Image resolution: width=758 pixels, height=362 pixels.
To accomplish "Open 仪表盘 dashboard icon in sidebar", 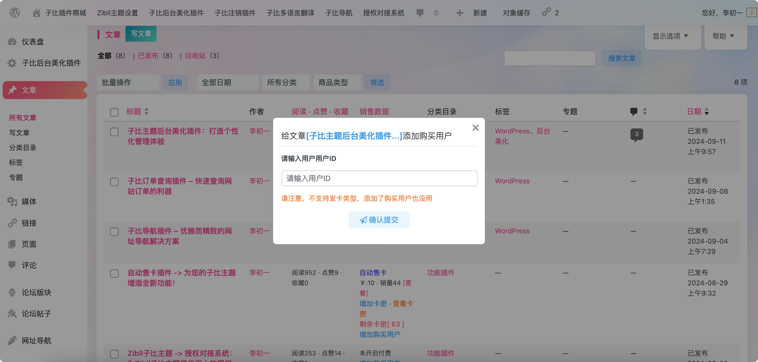I will point(12,42).
